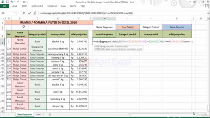The image size is (210, 118).
Task: Click the vertical scrollbar down arrow
Action: pos(208,111)
